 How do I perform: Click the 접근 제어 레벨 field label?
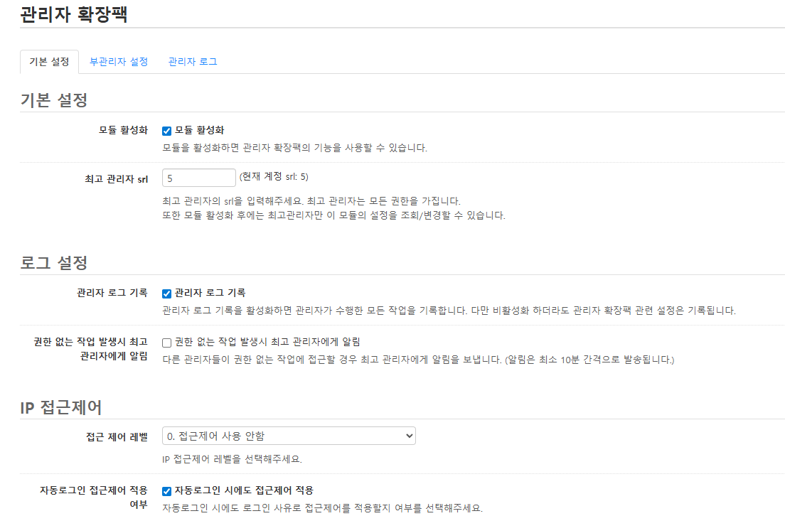coord(117,437)
